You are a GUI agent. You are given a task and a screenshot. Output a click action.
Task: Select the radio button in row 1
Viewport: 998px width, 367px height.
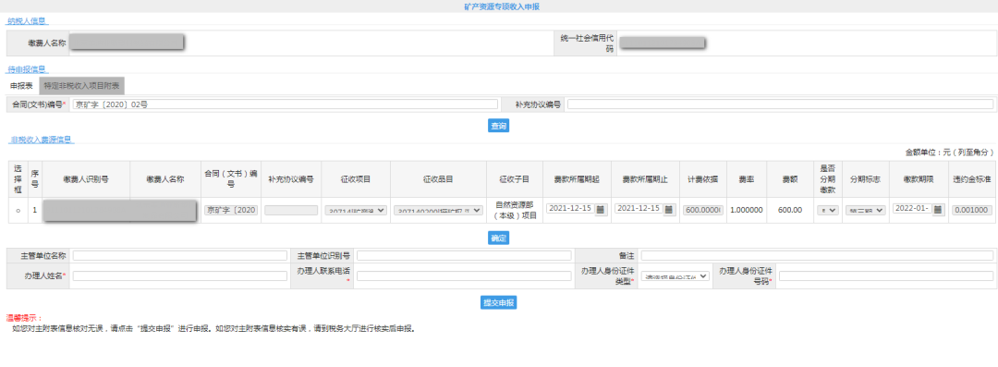click(18, 210)
